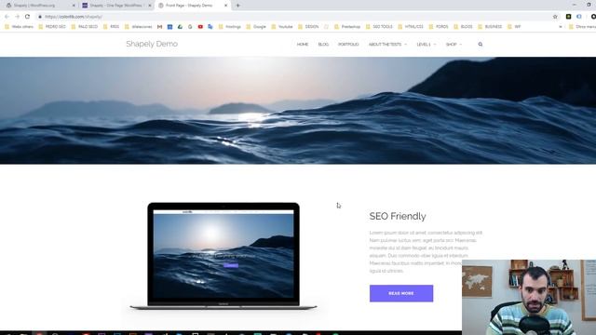Open the SEO TOOLS bookmark folder
This screenshot has width=596, height=335.
point(379,27)
